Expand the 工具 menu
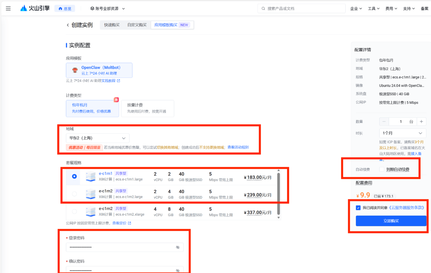431x273 pixels. (x=374, y=8)
